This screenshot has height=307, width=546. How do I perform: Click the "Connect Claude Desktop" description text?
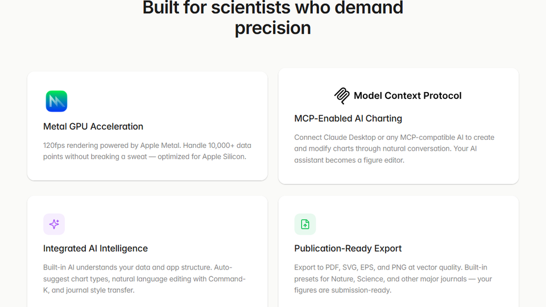pyautogui.click(x=394, y=149)
